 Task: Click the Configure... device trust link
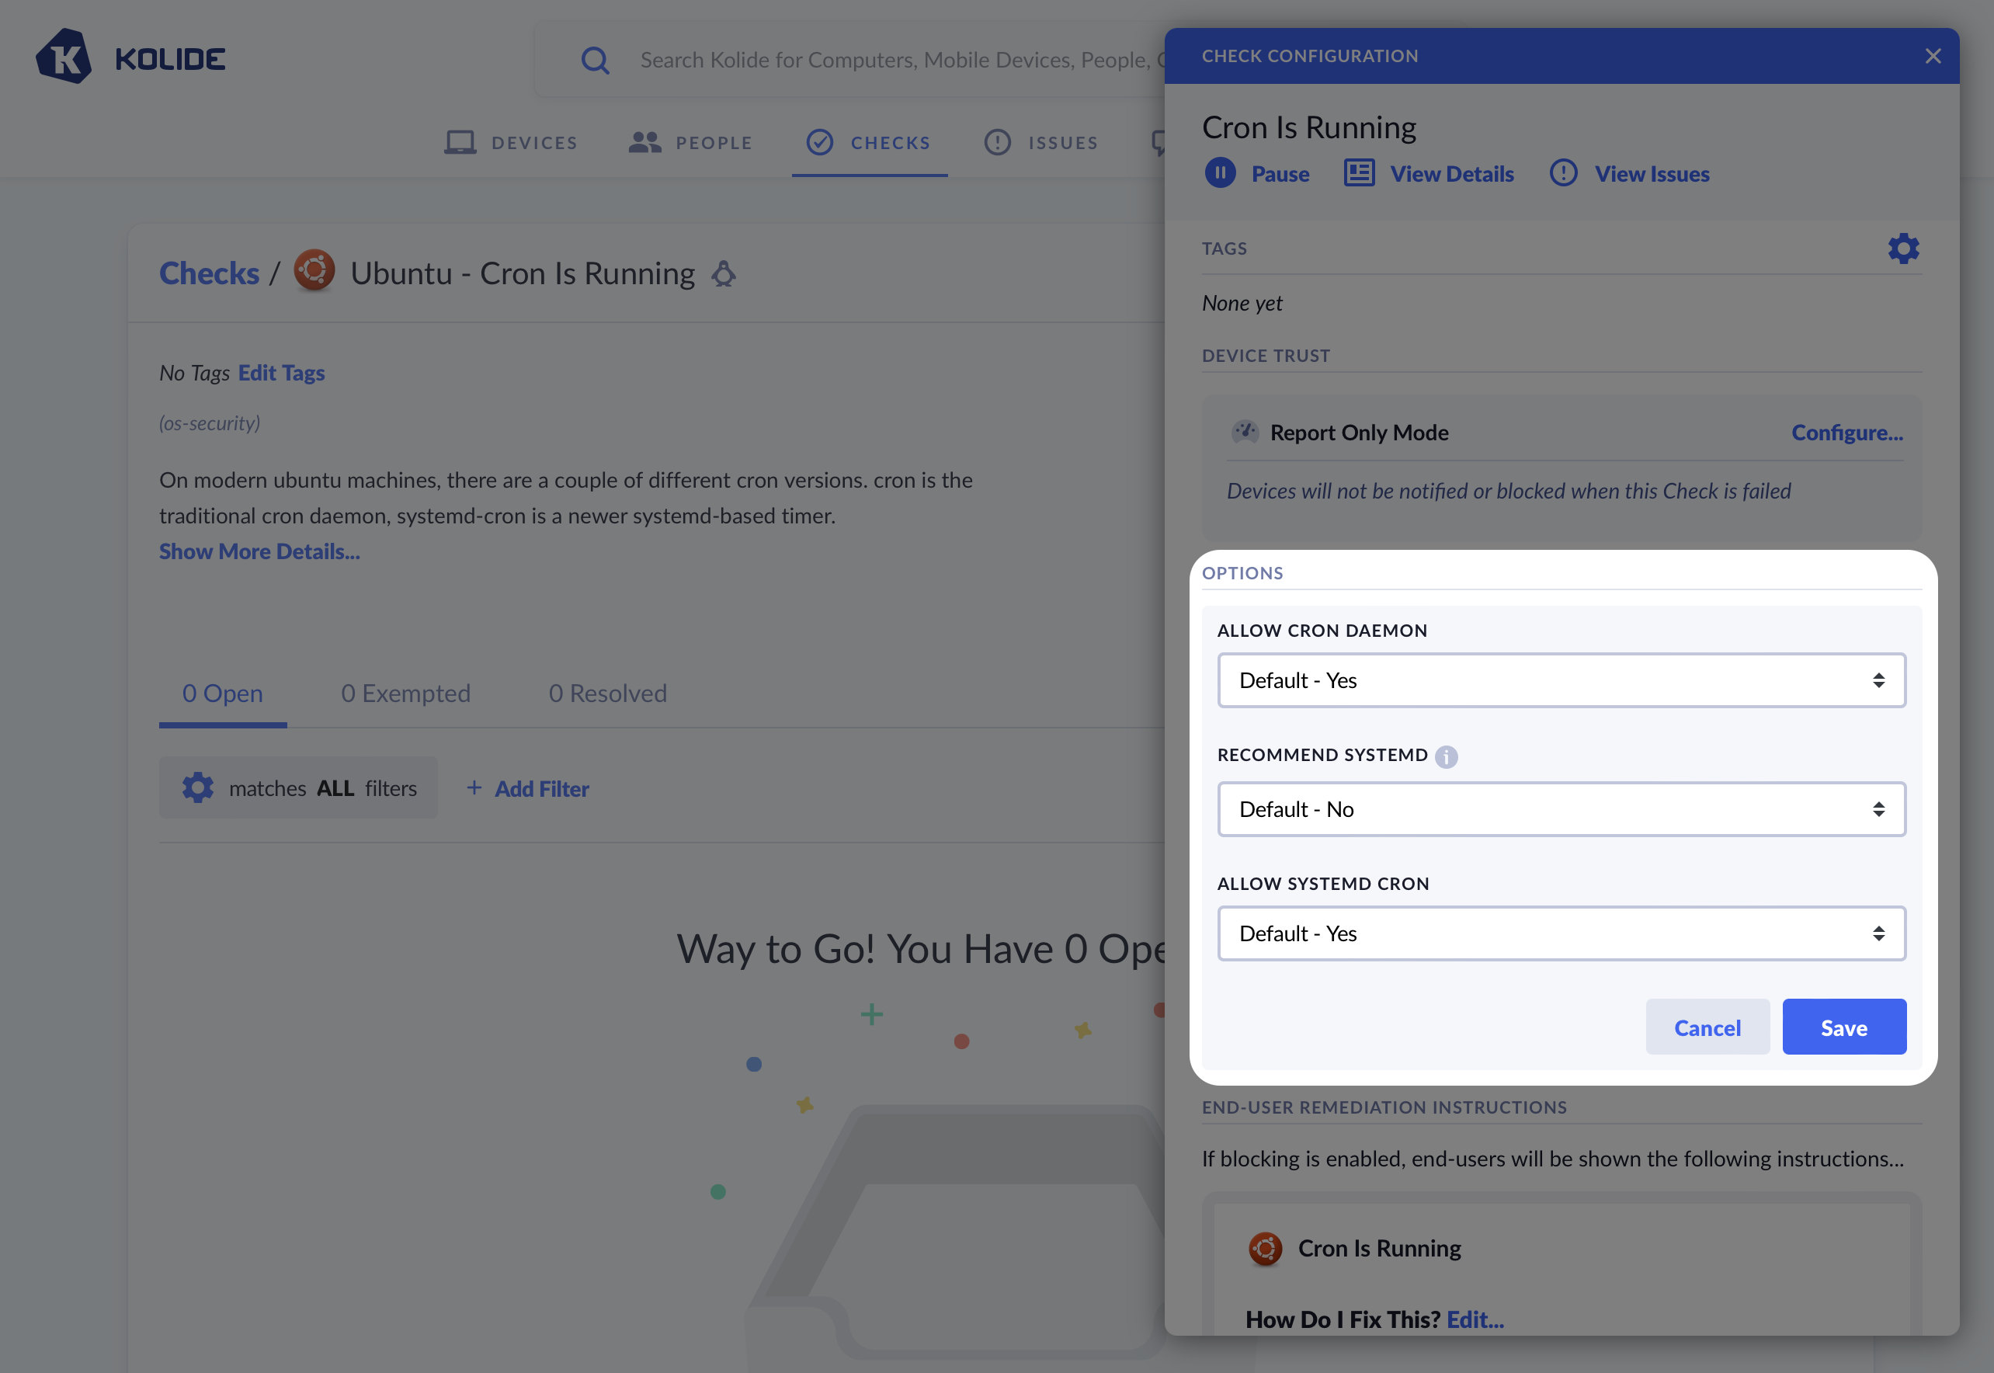pos(1846,433)
